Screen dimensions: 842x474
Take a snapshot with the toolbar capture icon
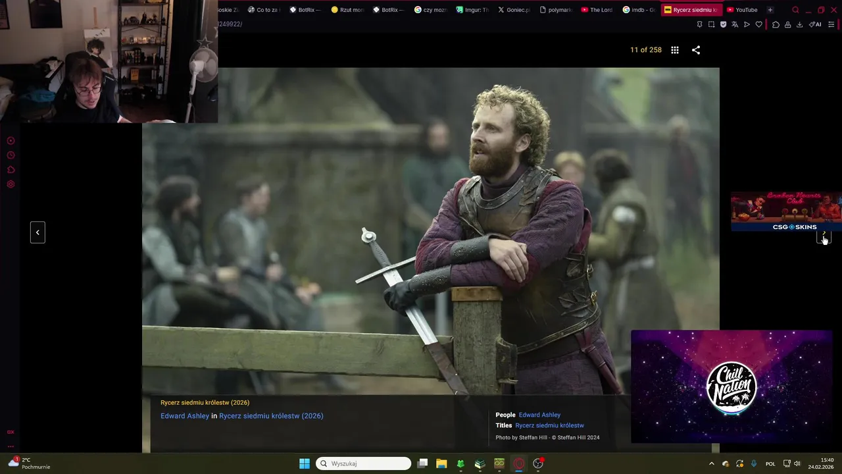(x=711, y=24)
